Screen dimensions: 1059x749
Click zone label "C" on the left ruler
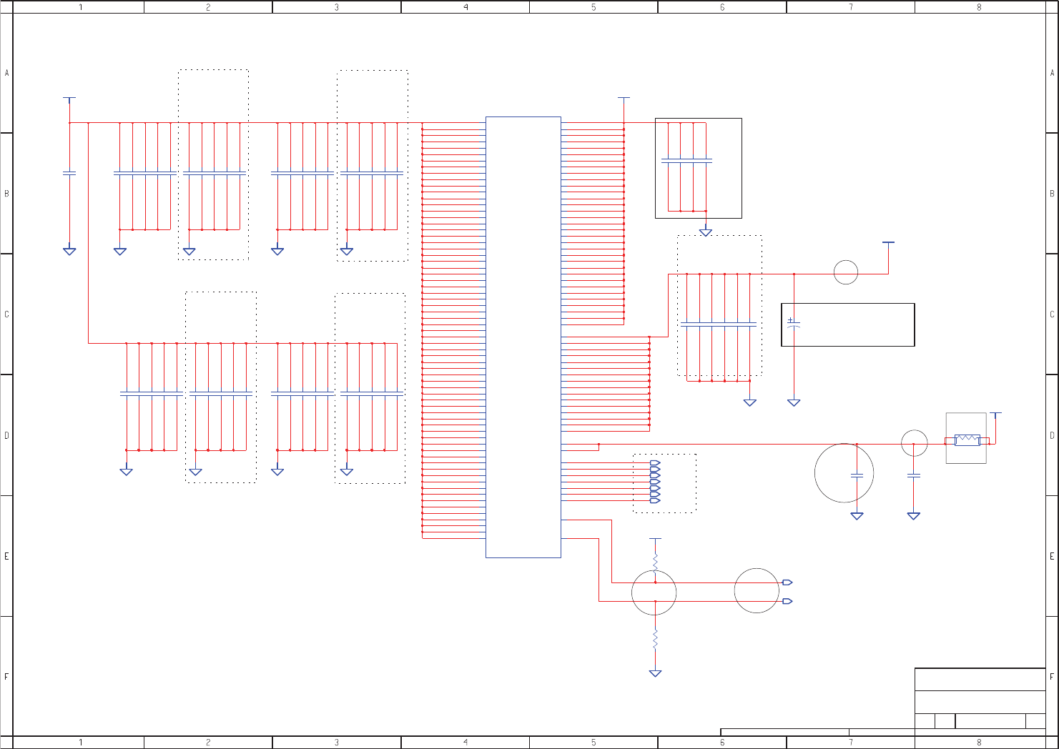[x=7, y=314]
